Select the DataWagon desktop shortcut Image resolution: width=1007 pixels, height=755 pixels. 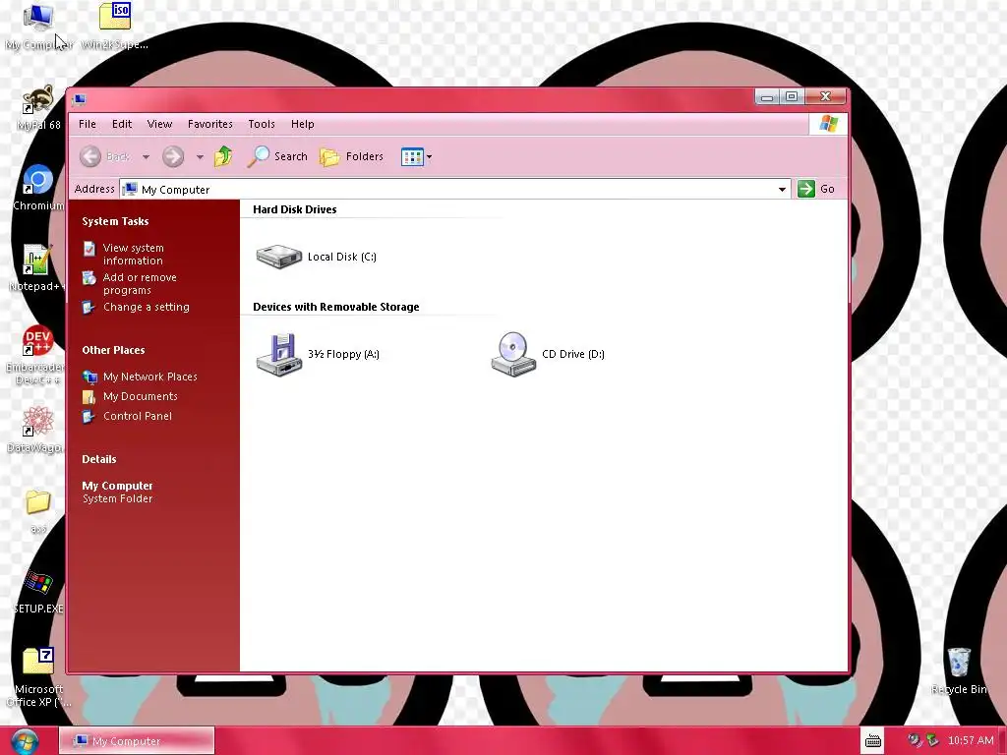36,430
